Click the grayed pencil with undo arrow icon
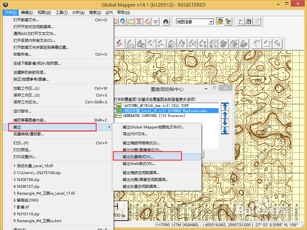The width and height of the screenshot is (307, 230). (278, 43)
